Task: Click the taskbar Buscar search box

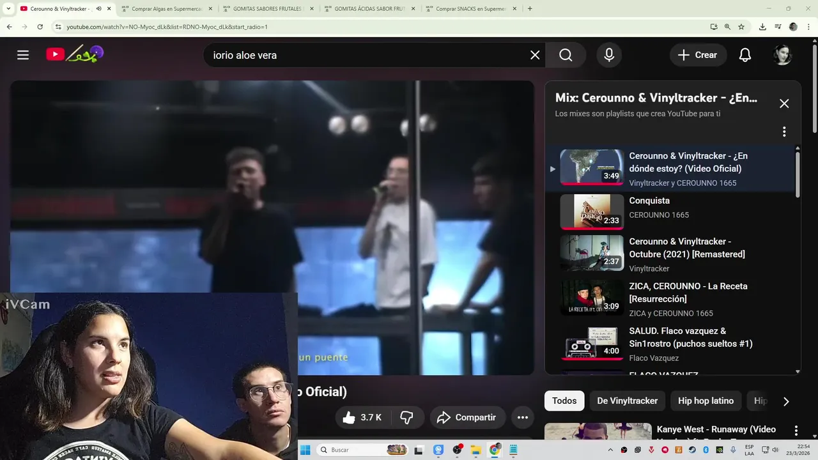Action: tap(363, 450)
